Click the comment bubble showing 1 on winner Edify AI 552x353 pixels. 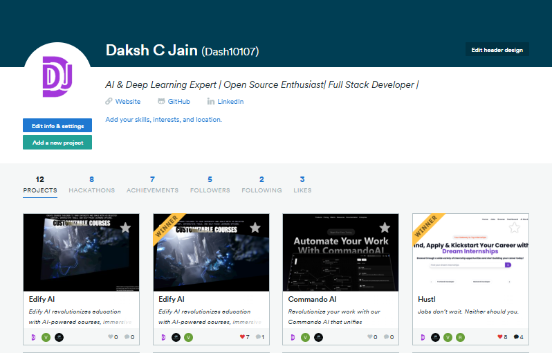258,337
